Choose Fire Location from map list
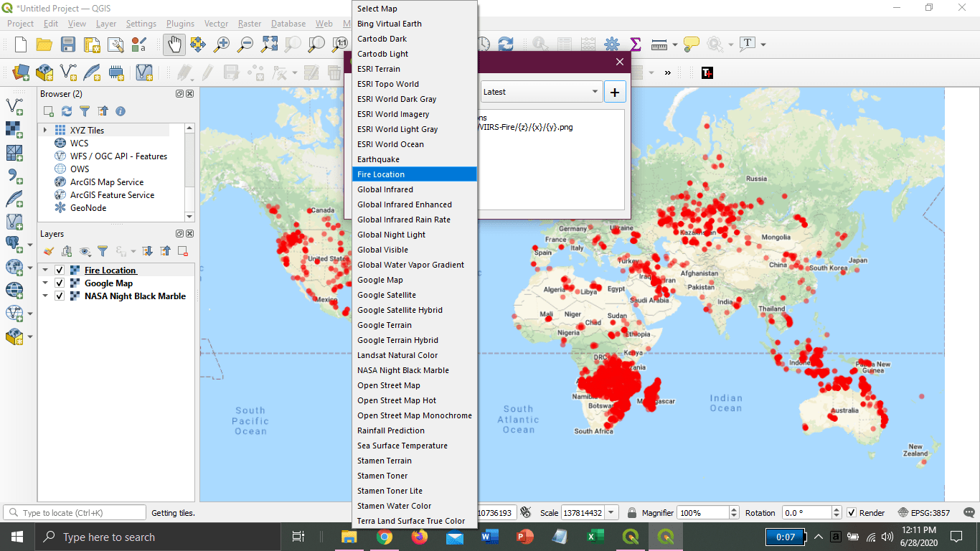The image size is (980, 551). click(415, 174)
